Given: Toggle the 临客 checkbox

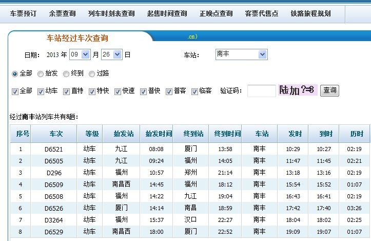Looking at the screenshot, I should (194, 91).
